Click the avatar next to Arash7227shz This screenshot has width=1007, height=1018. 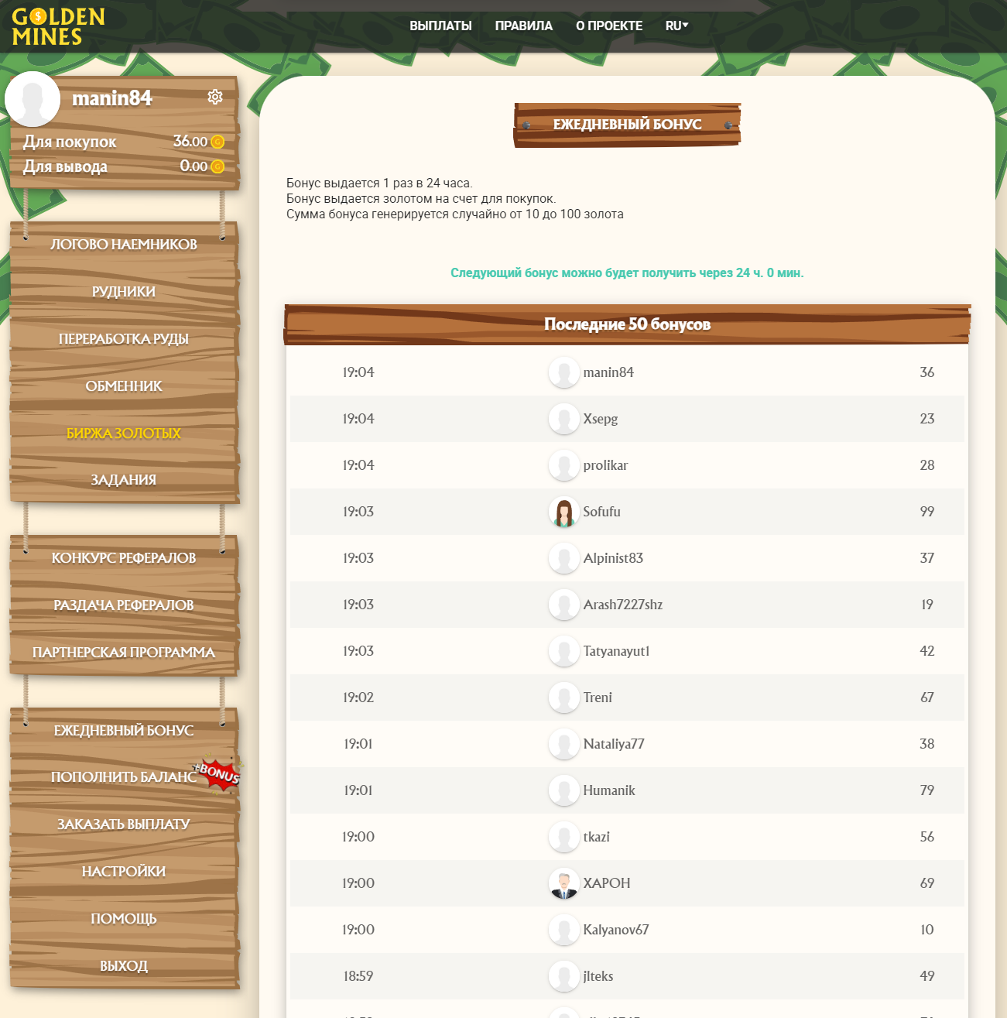click(564, 605)
